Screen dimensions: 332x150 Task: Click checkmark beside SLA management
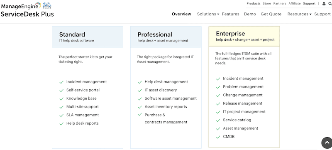click(61, 115)
